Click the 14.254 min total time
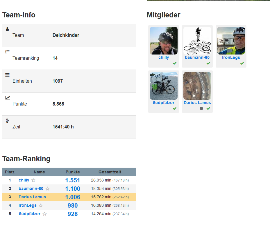 click(x=110, y=214)
